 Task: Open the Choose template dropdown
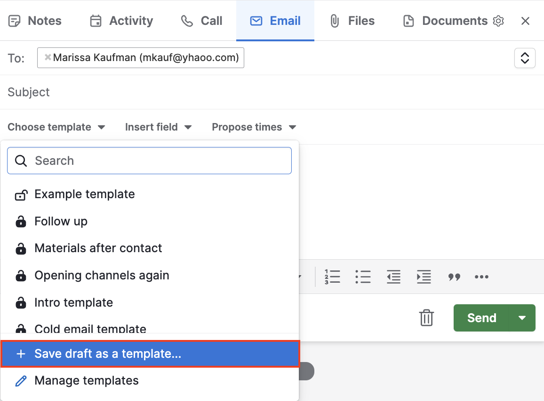point(56,127)
